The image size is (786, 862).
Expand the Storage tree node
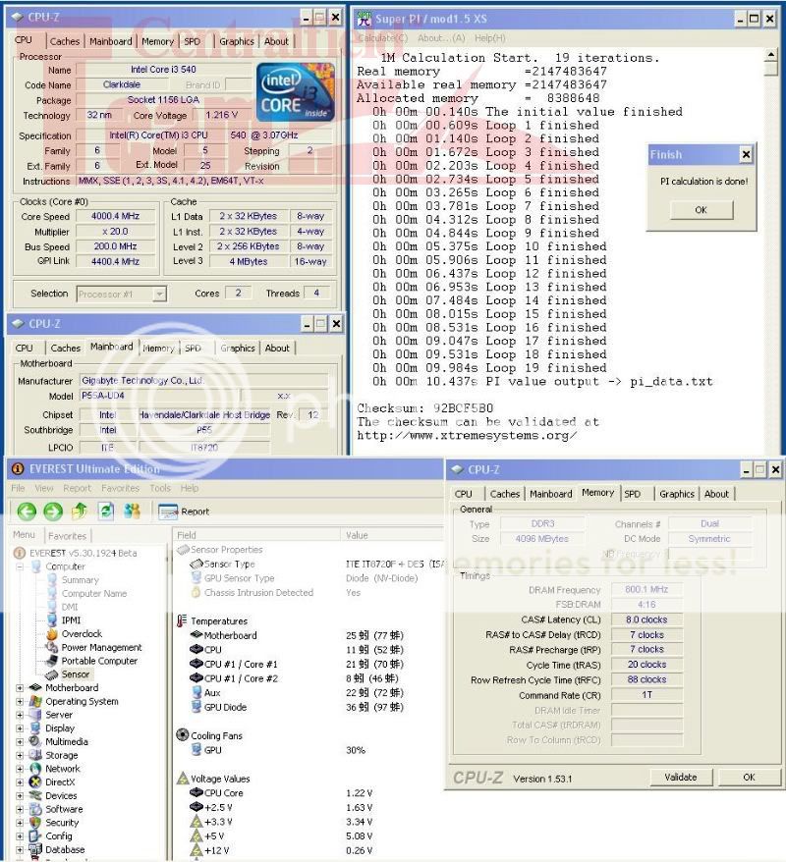pyautogui.click(x=20, y=755)
